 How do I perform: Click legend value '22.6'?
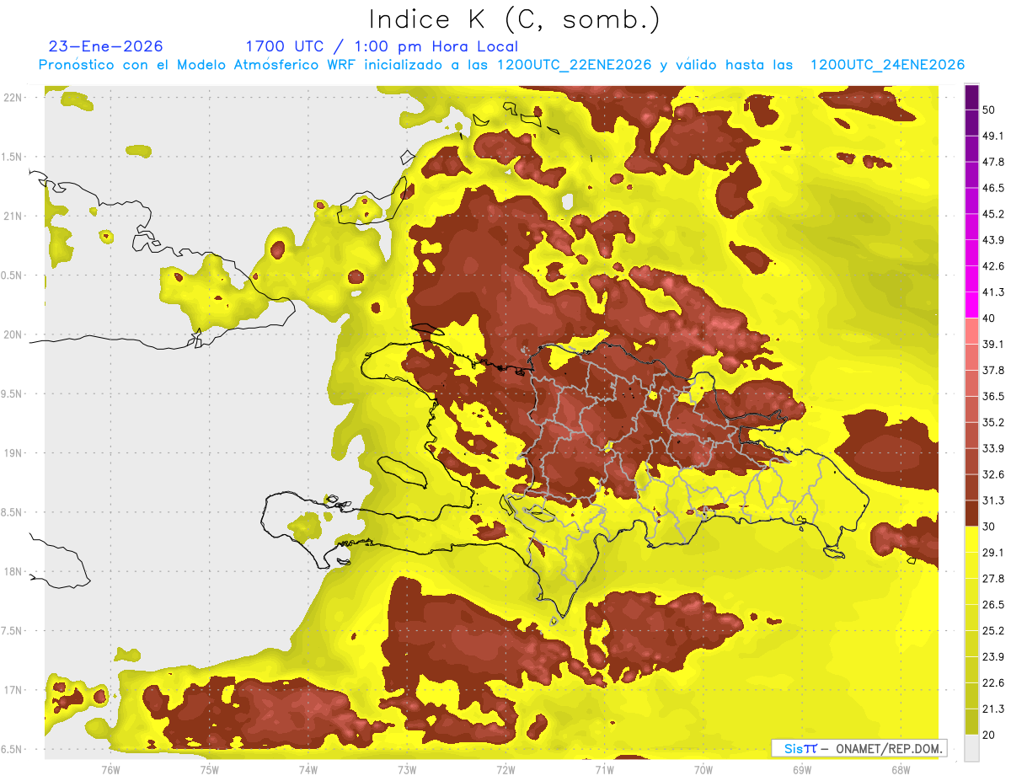pyautogui.click(x=993, y=682)
